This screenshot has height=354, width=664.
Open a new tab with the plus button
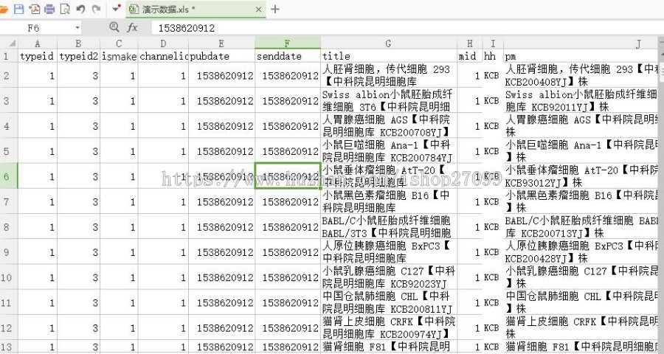[275, 10]
